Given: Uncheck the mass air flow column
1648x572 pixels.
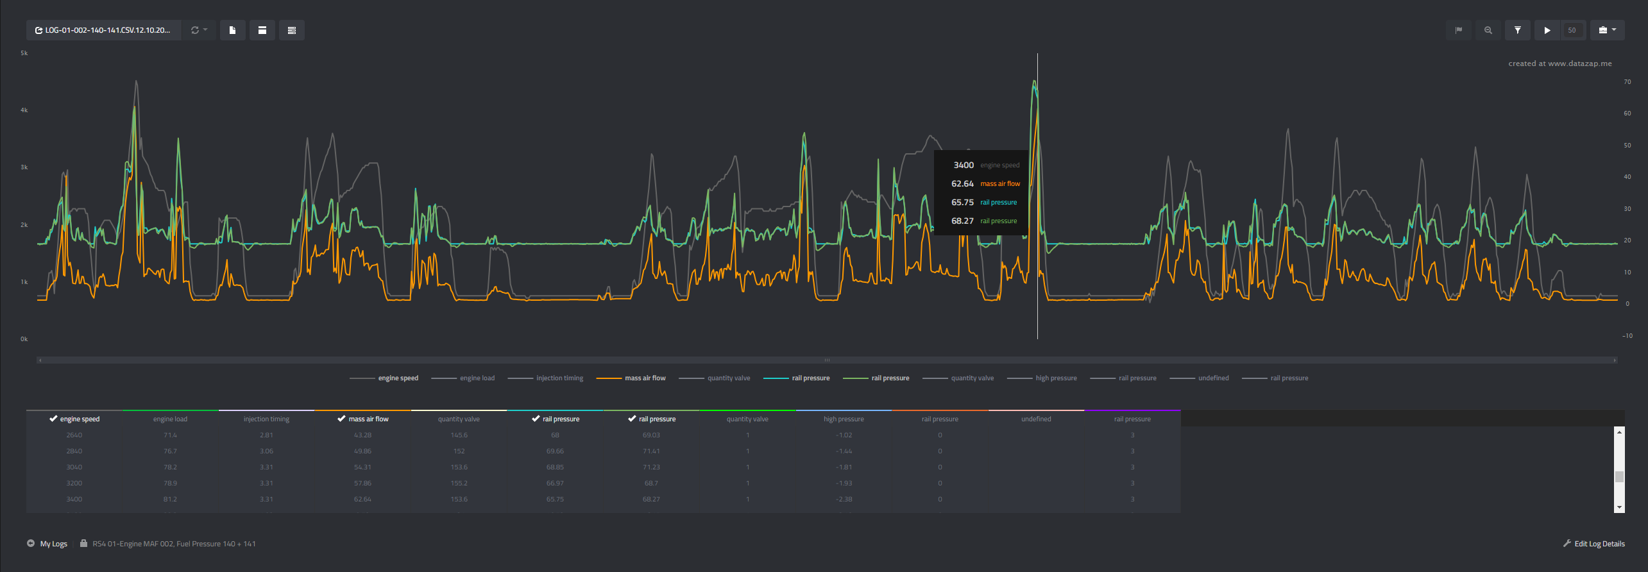Looking at the screenshot, I should [x=363, y=419].
